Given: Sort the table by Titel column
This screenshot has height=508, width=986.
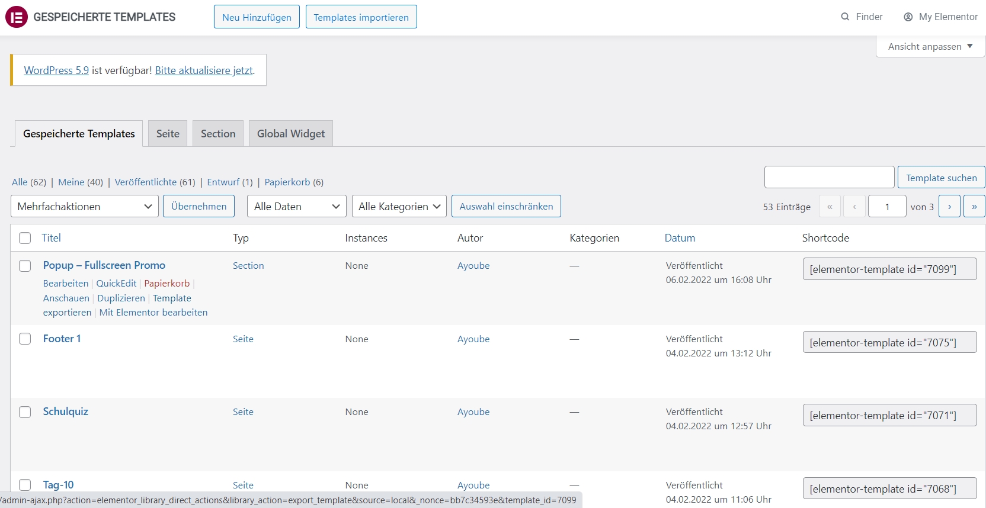Looking at the screenshot, I should click(x=51, y=238).
